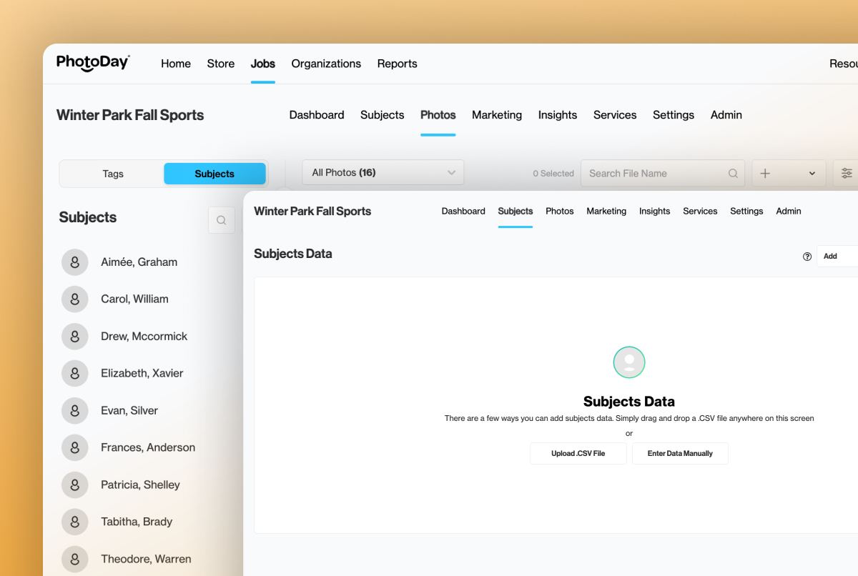The image size is (858, 576).
Task: Open Admin tab in back window
Action: click(x=726, y=115)
